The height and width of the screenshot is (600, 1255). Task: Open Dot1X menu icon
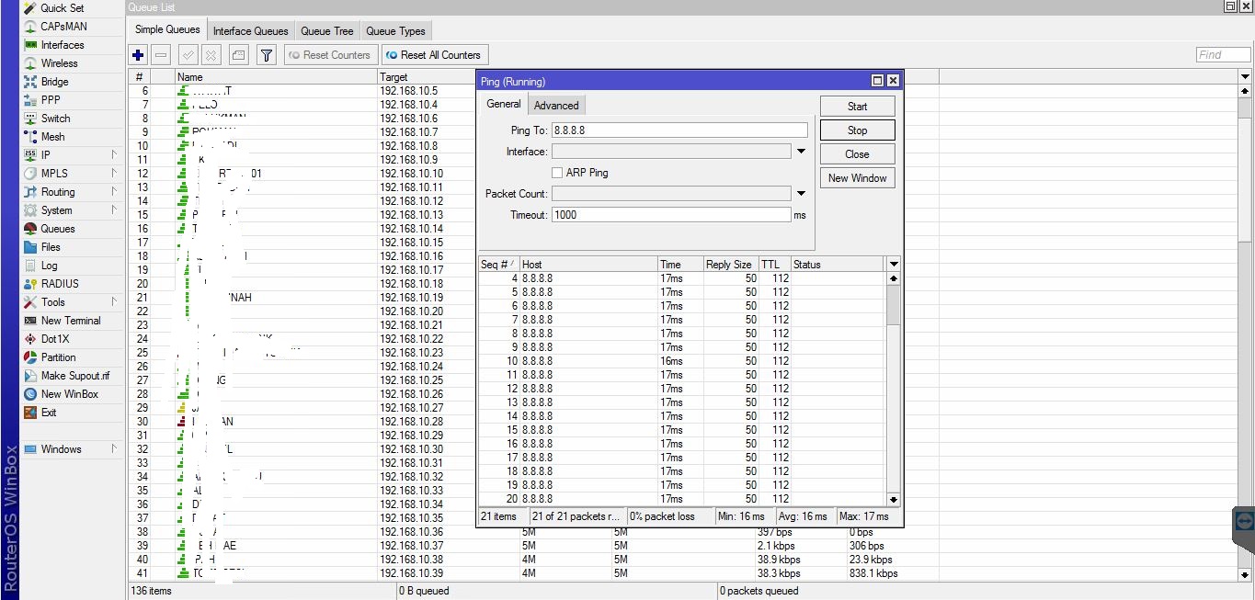tap(30, 339)
